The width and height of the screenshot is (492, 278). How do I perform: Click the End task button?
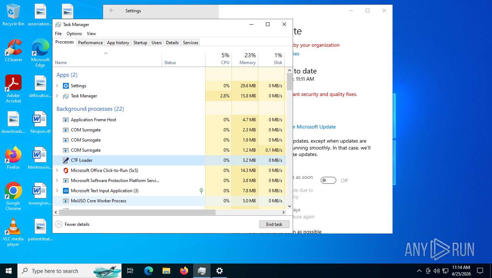click(x=274, y=224)
